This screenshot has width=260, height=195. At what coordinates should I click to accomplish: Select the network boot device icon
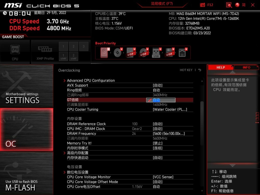tap(182, 53)
